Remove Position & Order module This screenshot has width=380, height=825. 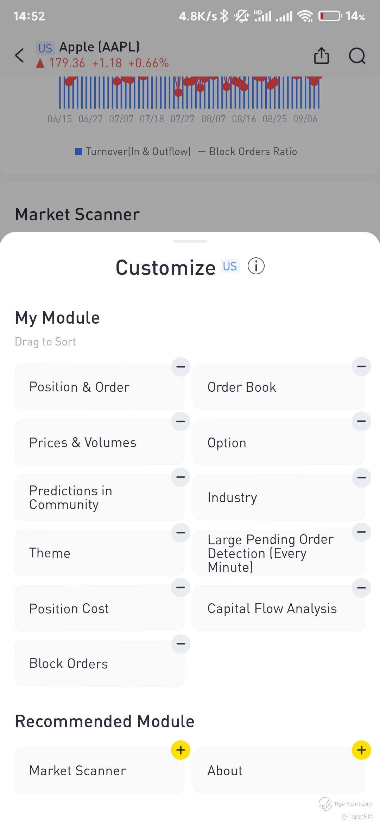click(x=180, y=367)
